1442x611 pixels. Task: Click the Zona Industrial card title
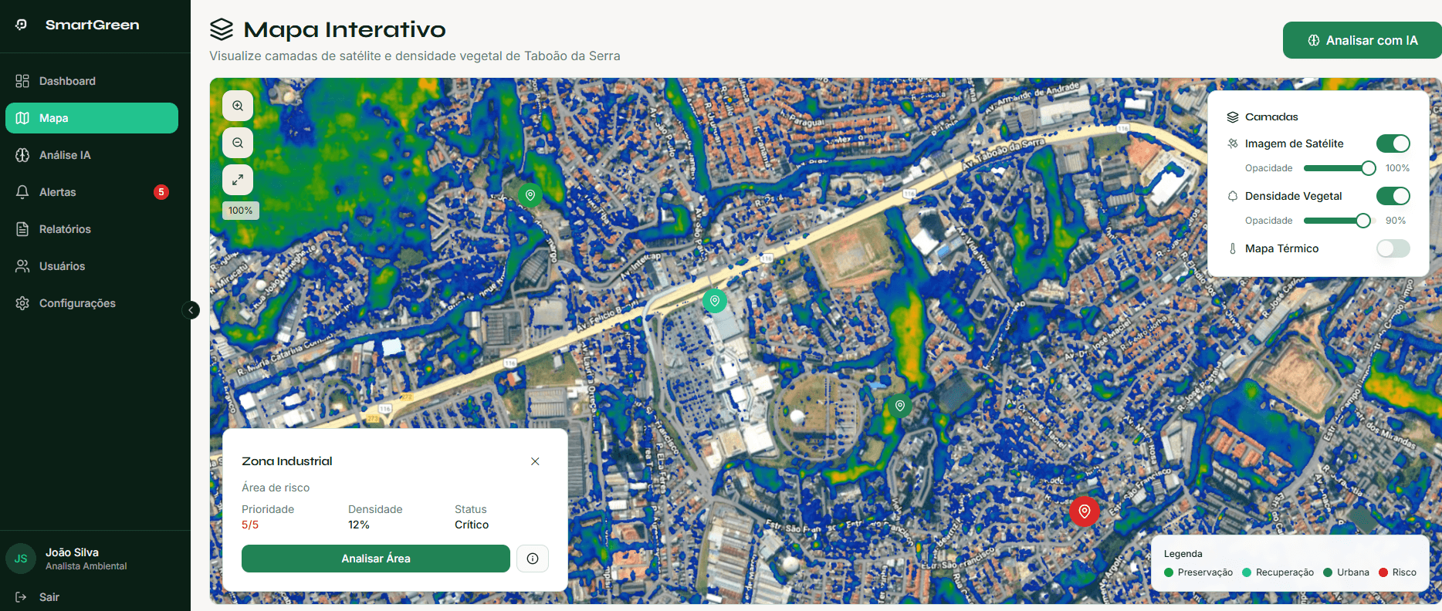coord(287,461)
